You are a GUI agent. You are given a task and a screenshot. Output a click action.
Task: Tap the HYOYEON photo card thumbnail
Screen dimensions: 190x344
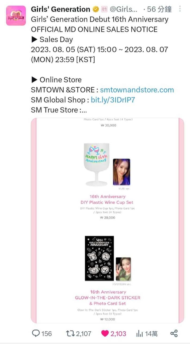coord(123,269)
